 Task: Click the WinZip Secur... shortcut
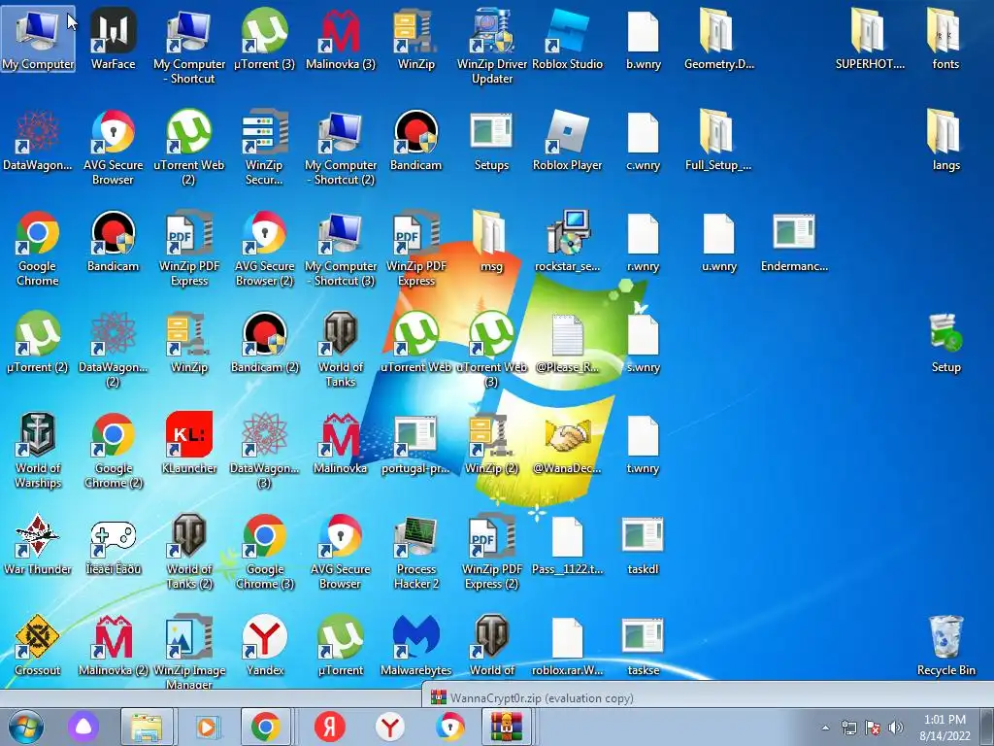coord(265,148)
